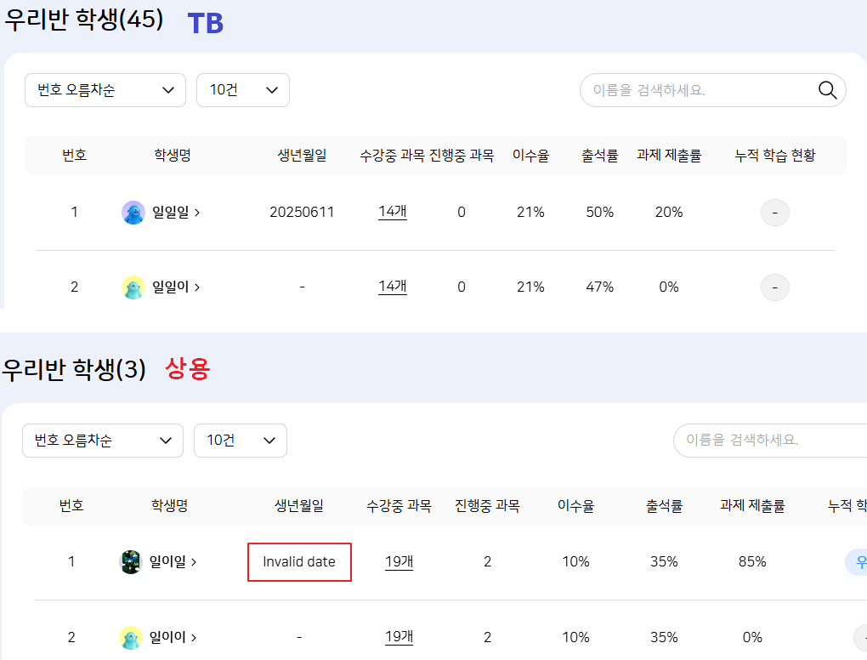Expand TB 10건 page-size dropdown
The image size is (867, 660).
click(243, 90)
